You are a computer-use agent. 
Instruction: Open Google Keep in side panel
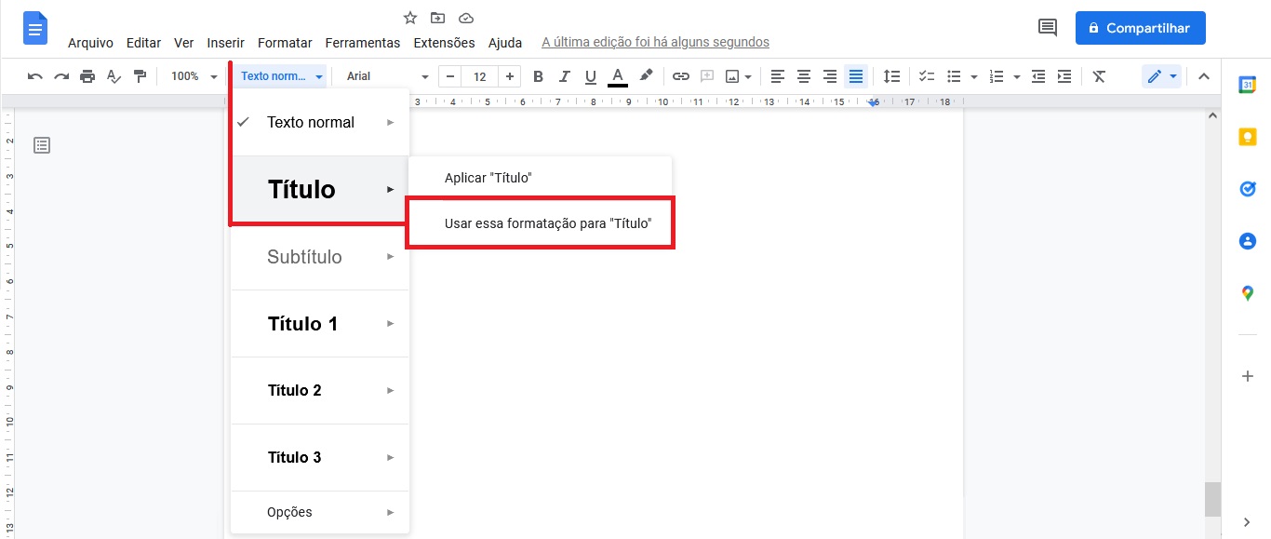tap(1247, 137)
